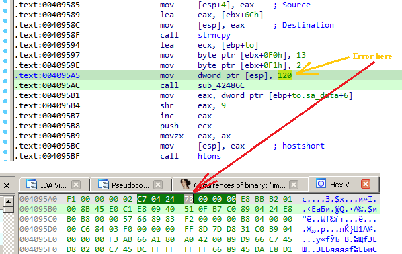Follow the strncpy call target

coord(214,35)
